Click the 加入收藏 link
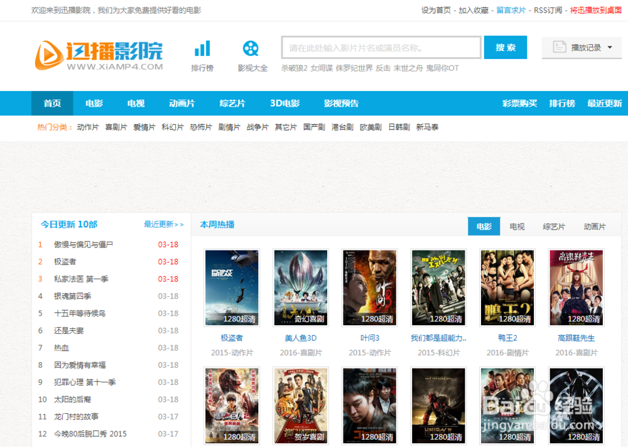Image resolution: width=628 pixels, height=447 pixels. (474, 11)
